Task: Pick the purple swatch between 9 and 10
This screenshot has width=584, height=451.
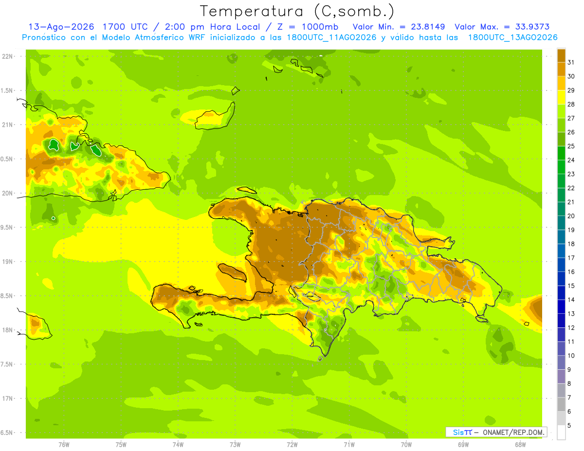Action: point(561,362)
